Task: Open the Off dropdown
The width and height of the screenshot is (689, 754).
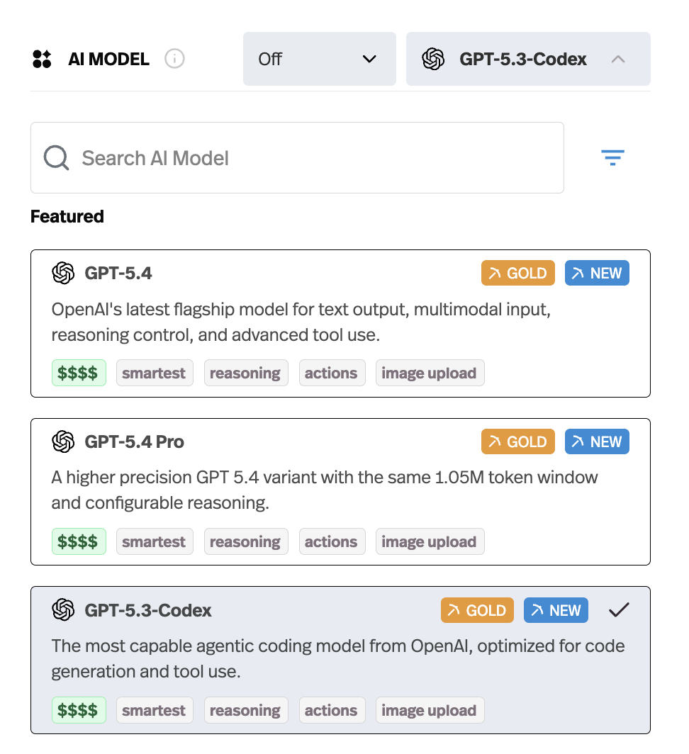Action: [x=319, y=59]
